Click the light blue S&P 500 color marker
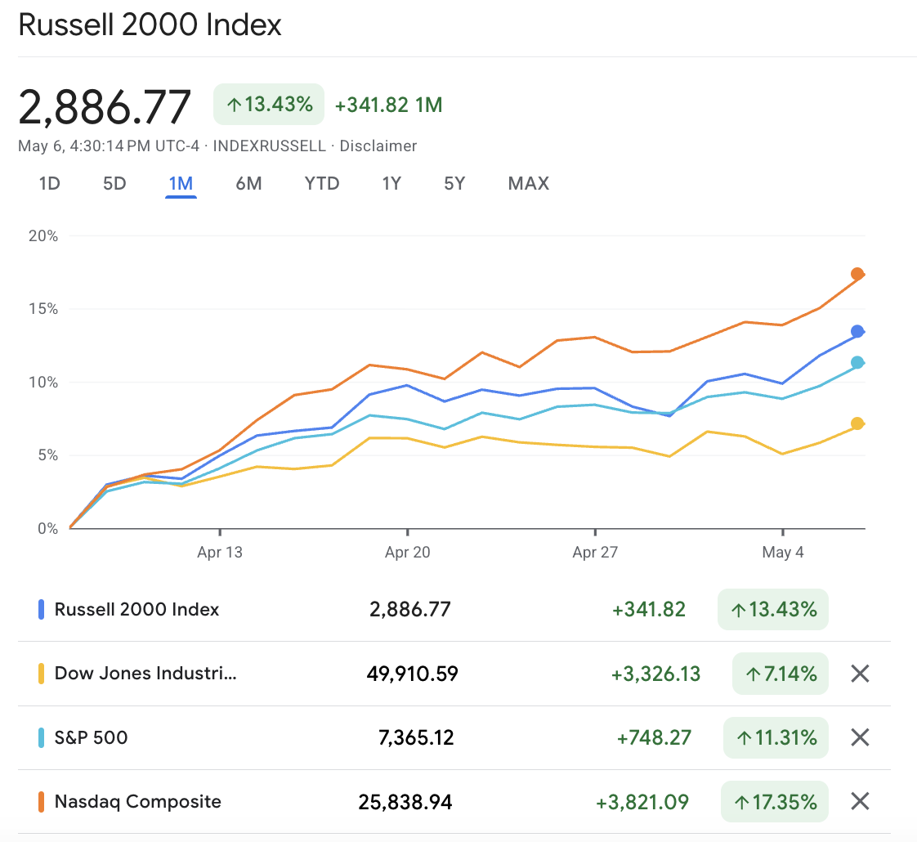This screenshot has height=842, width=917. (x=41, y=737)
